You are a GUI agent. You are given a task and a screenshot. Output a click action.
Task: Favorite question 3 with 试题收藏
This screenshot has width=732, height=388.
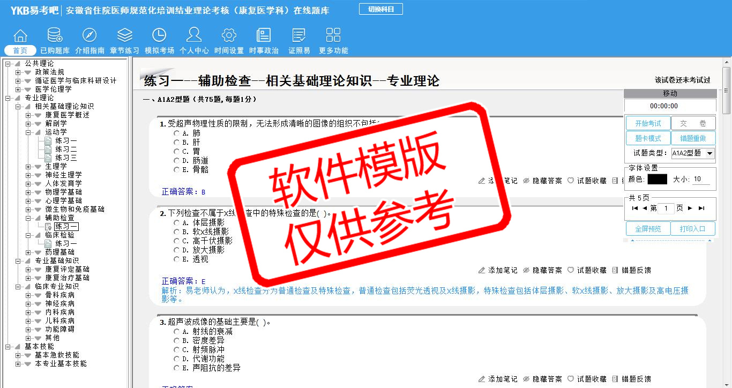tap(587, 379)
